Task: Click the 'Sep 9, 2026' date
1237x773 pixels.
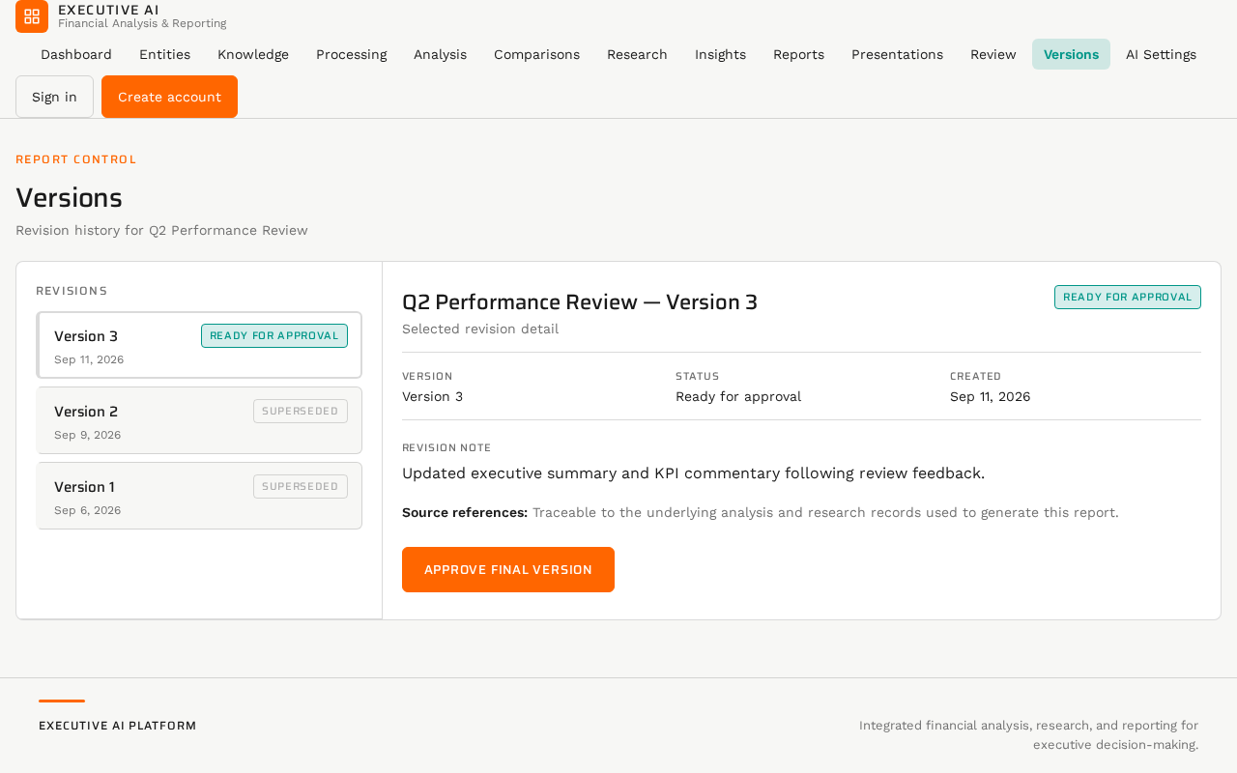Action: click(88, 435)
